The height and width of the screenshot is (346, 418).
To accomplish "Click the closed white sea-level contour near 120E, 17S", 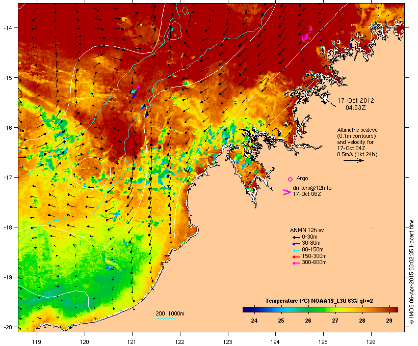I will pos(91,173).
